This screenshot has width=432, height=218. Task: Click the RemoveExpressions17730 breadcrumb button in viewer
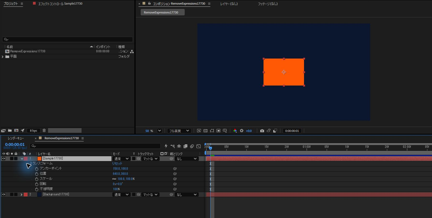163,12
